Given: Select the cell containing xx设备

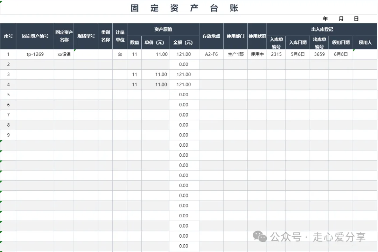Looking at the screenshot, I should click(x=64, y=54).
